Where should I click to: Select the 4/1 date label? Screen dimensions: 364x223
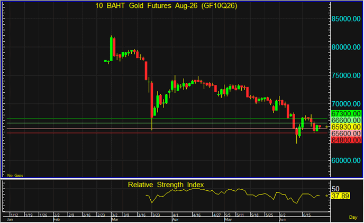[176, 215]
